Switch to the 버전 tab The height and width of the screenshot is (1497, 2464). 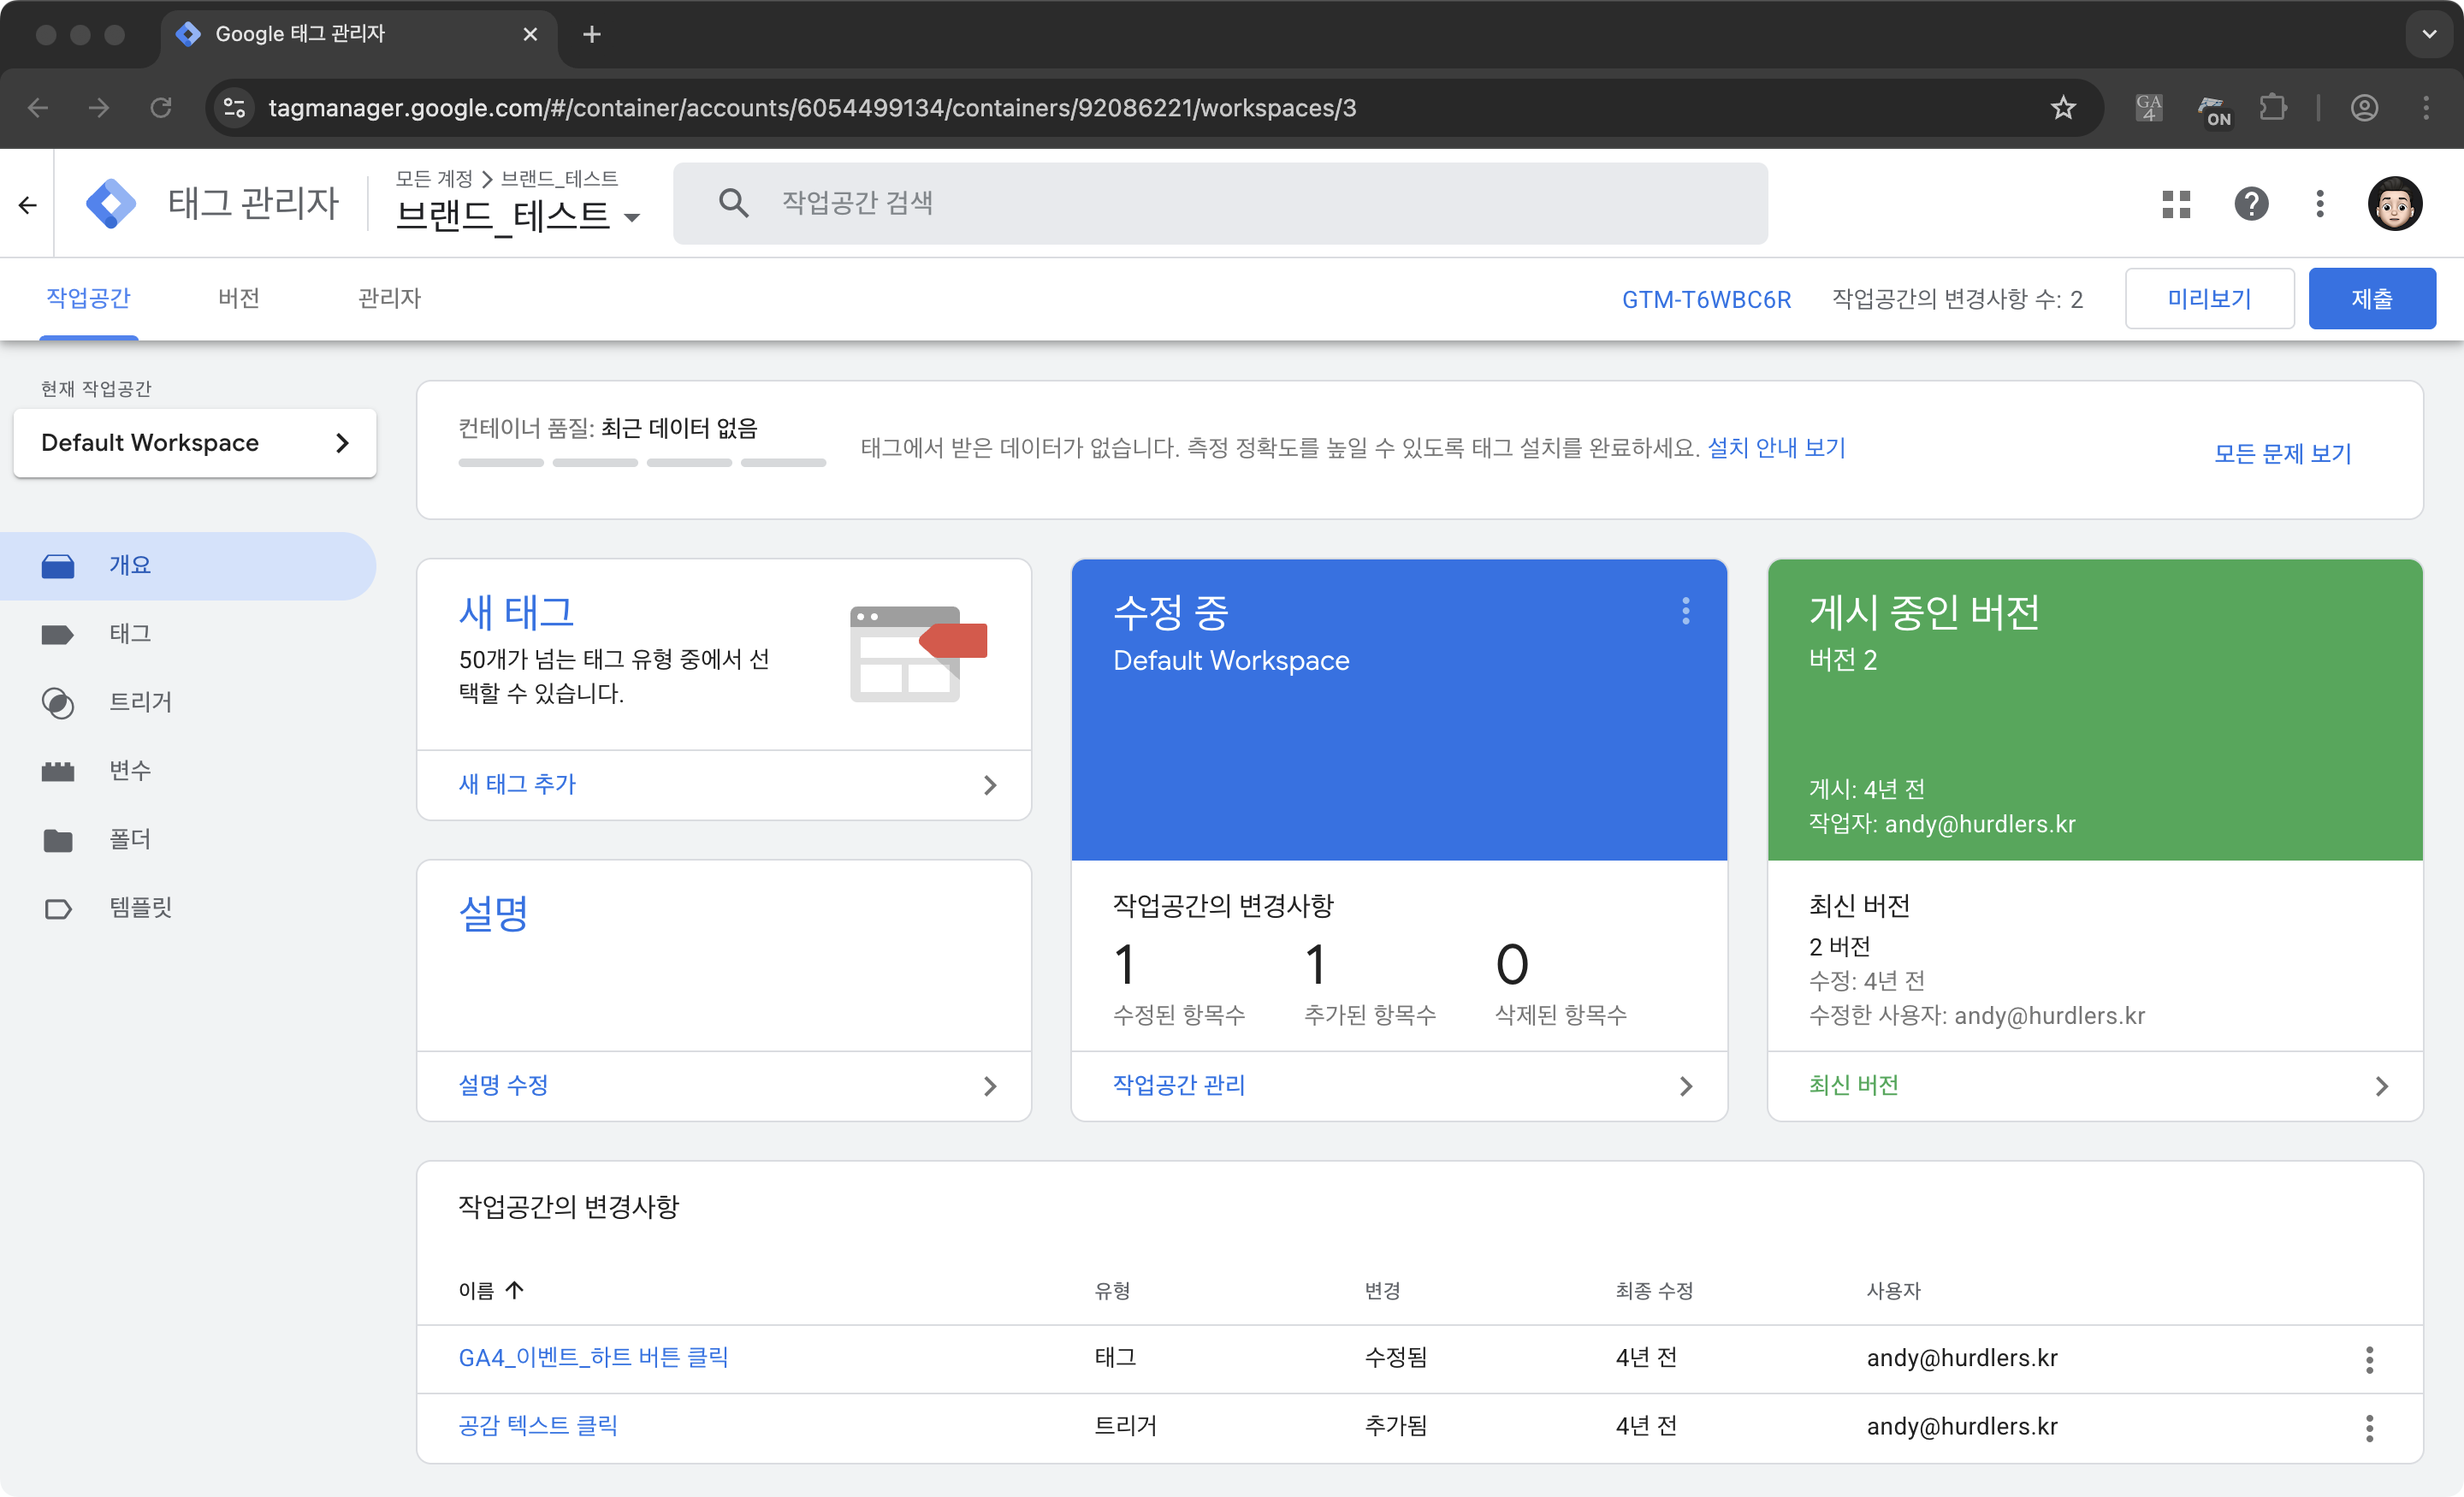point(239,298)
